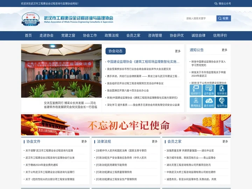252x189 pixels.
Task: Click the 通知公告 panel heading
Action: click(x=197, y=50)
